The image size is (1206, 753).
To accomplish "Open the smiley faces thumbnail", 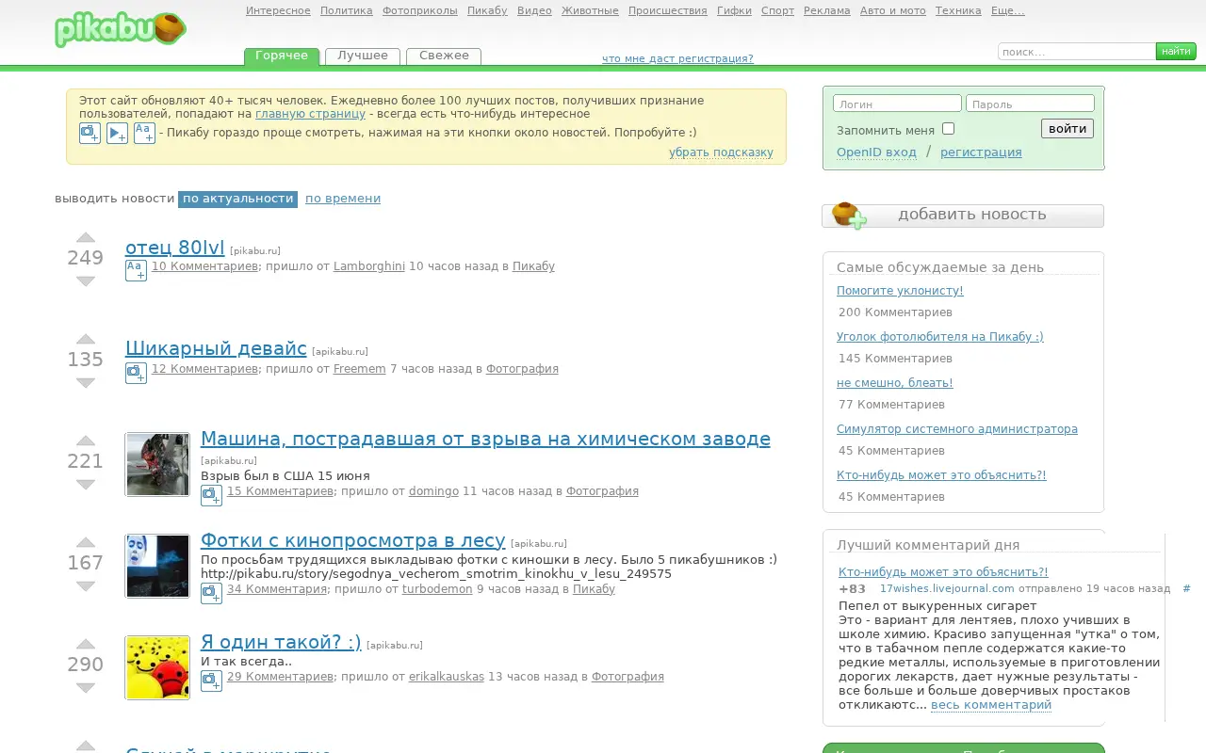I will (157, 667).
